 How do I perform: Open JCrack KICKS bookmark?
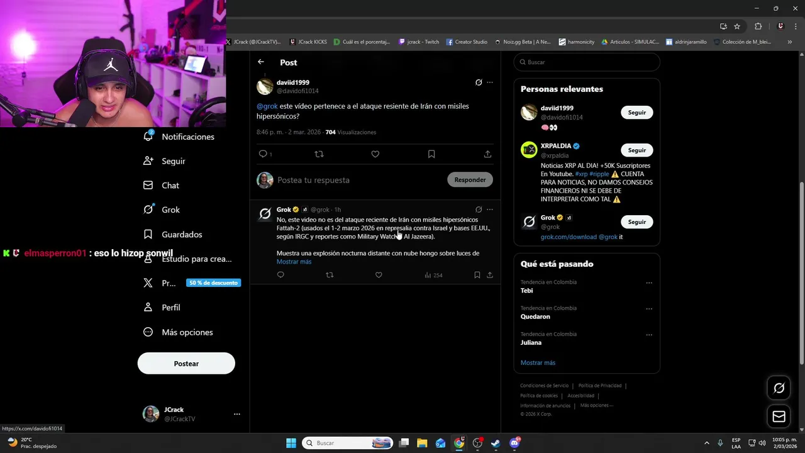click(x=308, y=42)
